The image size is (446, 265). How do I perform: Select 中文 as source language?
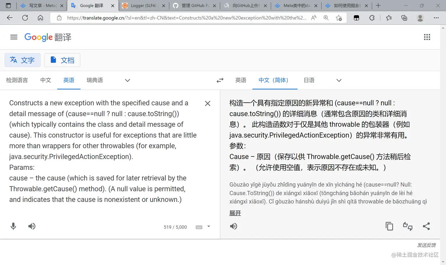click(46, 80)
